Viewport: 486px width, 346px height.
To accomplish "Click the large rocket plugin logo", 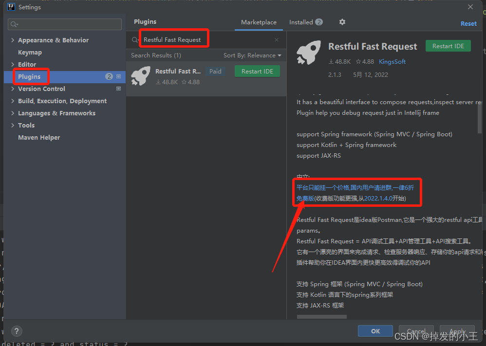I will 308,53.
